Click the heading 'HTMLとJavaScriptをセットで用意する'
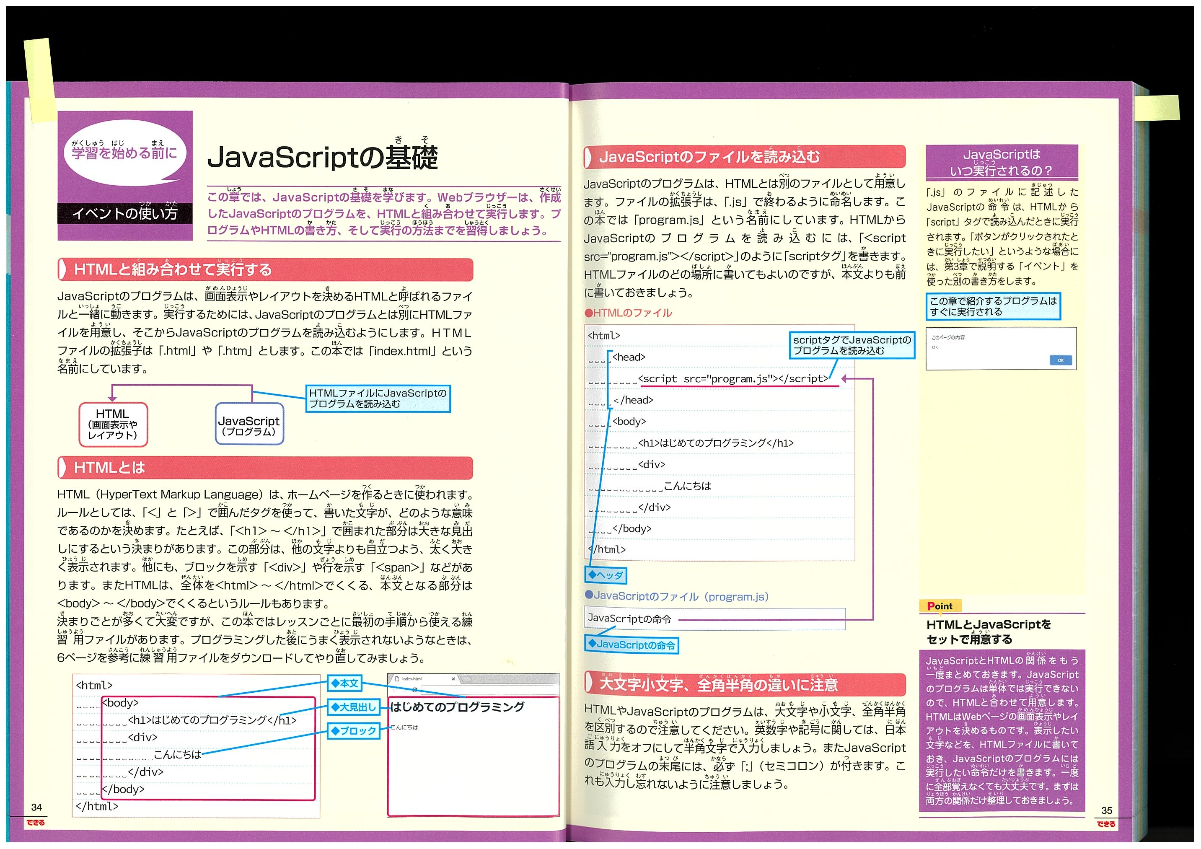 point(988,632)
